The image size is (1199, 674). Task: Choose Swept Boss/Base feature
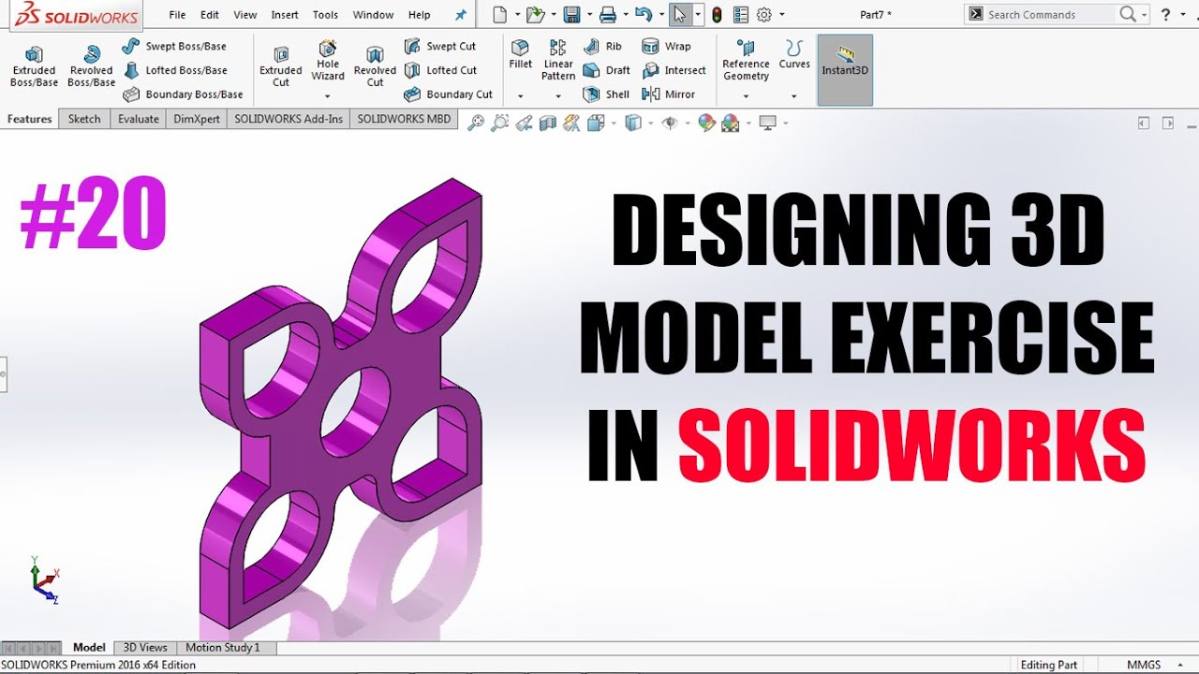tap(174, 46)
